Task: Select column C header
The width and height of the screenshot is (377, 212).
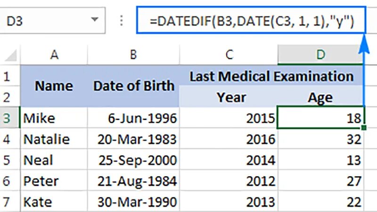Action: 229,55
